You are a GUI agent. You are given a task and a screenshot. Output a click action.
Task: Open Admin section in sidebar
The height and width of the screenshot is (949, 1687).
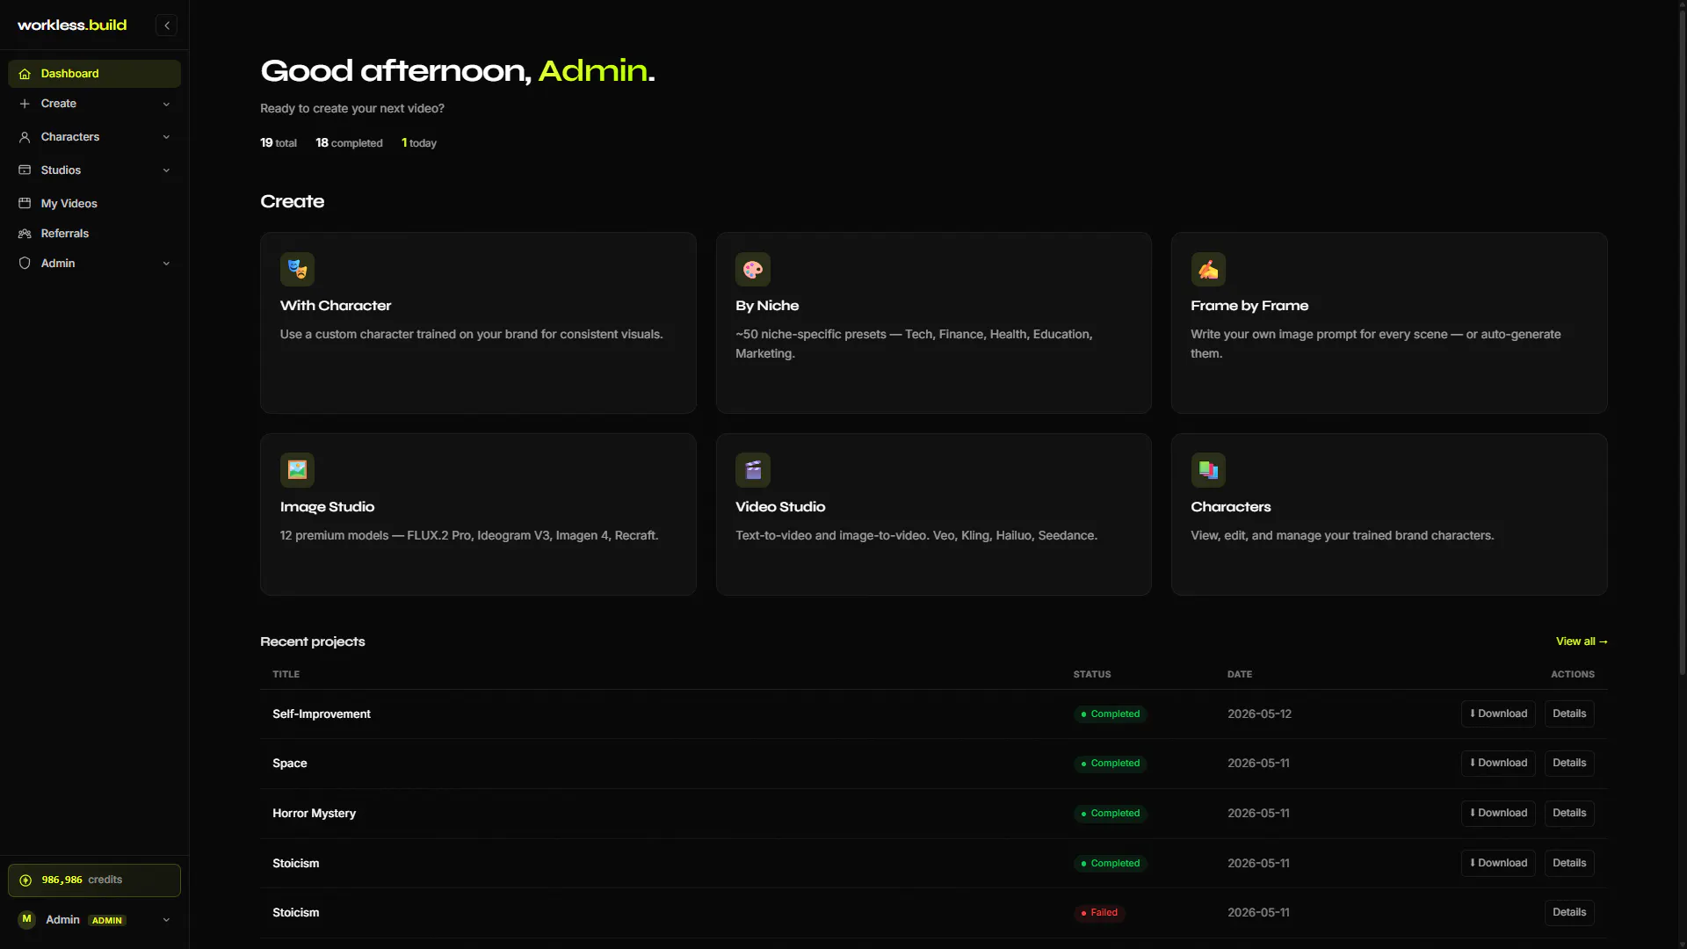point(94,264)
